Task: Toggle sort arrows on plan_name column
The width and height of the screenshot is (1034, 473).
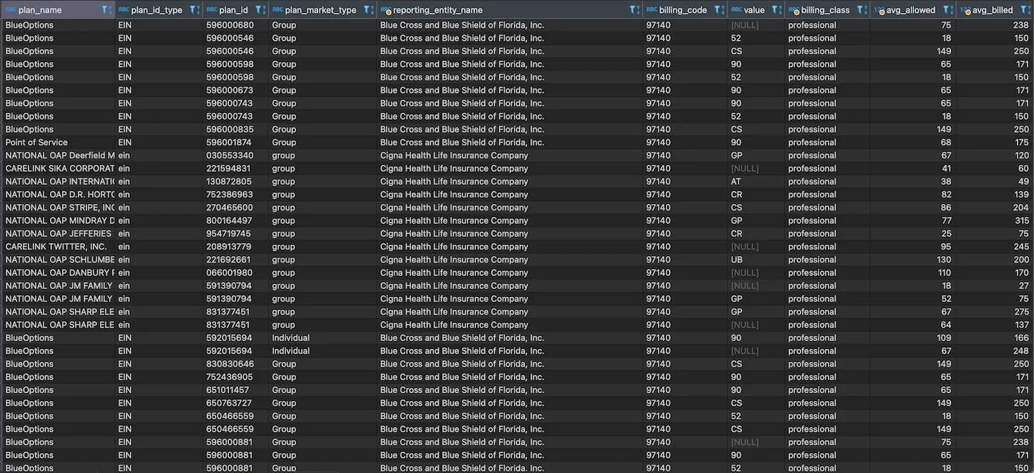Action: [x=111, y=10]
